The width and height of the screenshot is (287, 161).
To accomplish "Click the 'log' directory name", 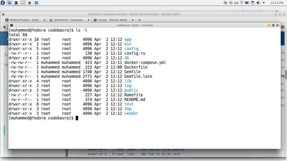I will pyautogui.click(x=128, y=85).
